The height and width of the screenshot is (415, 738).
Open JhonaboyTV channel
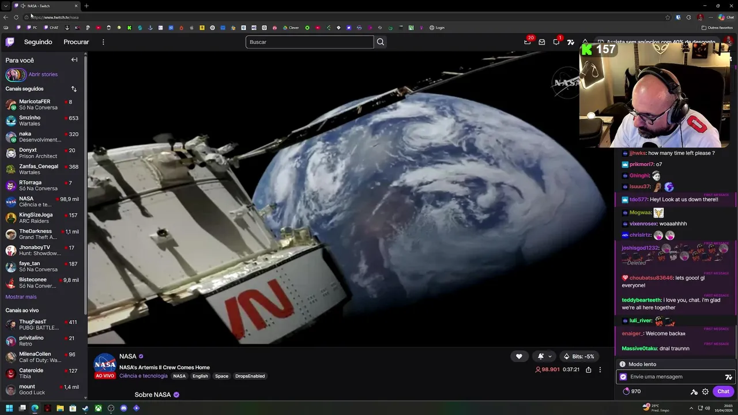click(43, 250)
